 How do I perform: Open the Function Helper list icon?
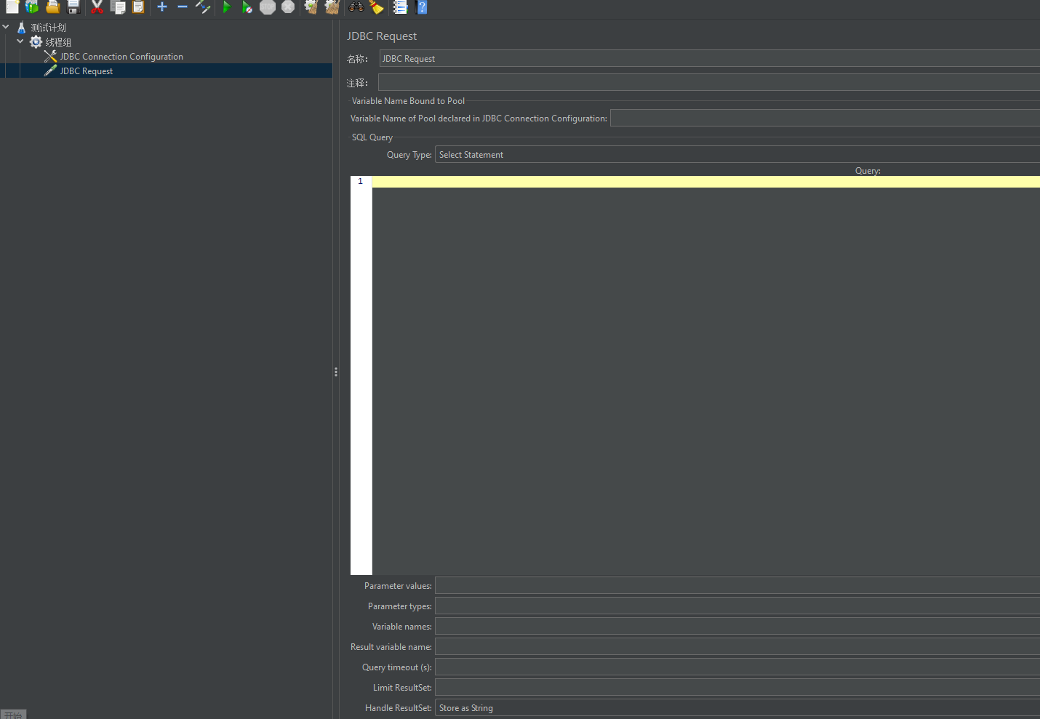(400, 7)
